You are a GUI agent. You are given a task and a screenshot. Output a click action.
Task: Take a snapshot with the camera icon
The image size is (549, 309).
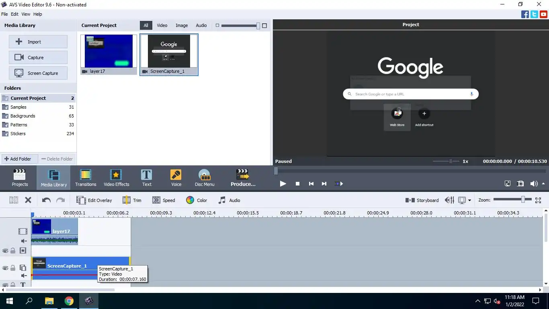[520, 183]
